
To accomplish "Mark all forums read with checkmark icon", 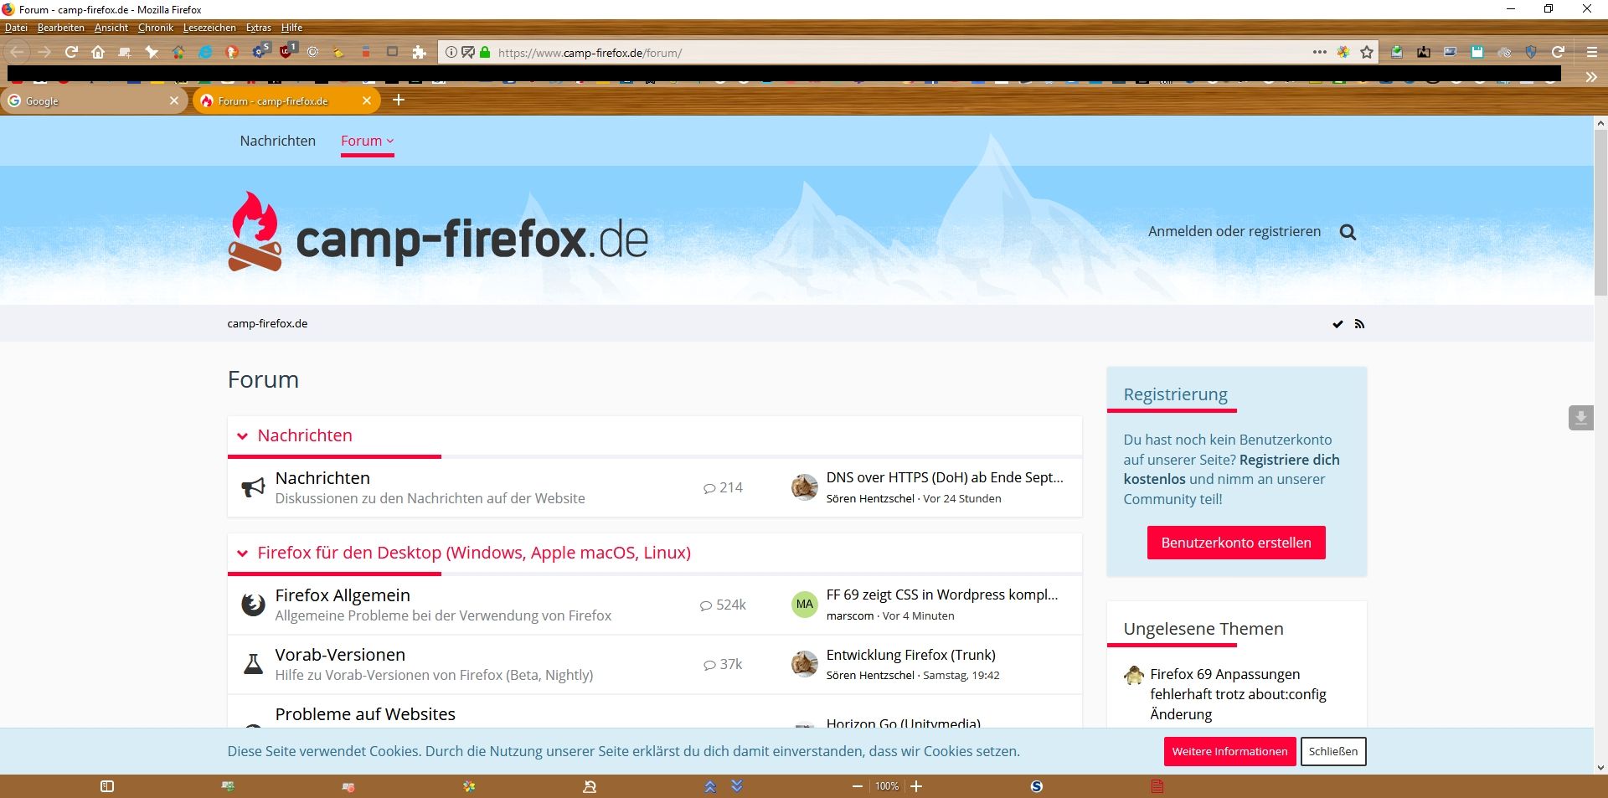I will click(x=1337, y=324).
